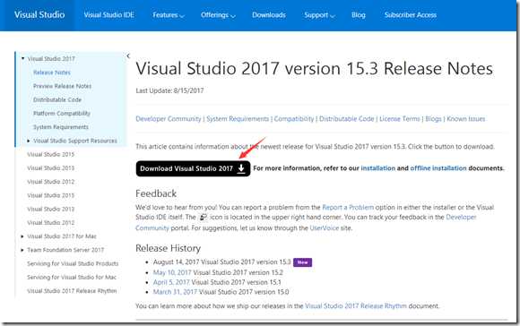The image size is (520, 326).
Task: Open the offline installation link
Action: coord(438,168)
